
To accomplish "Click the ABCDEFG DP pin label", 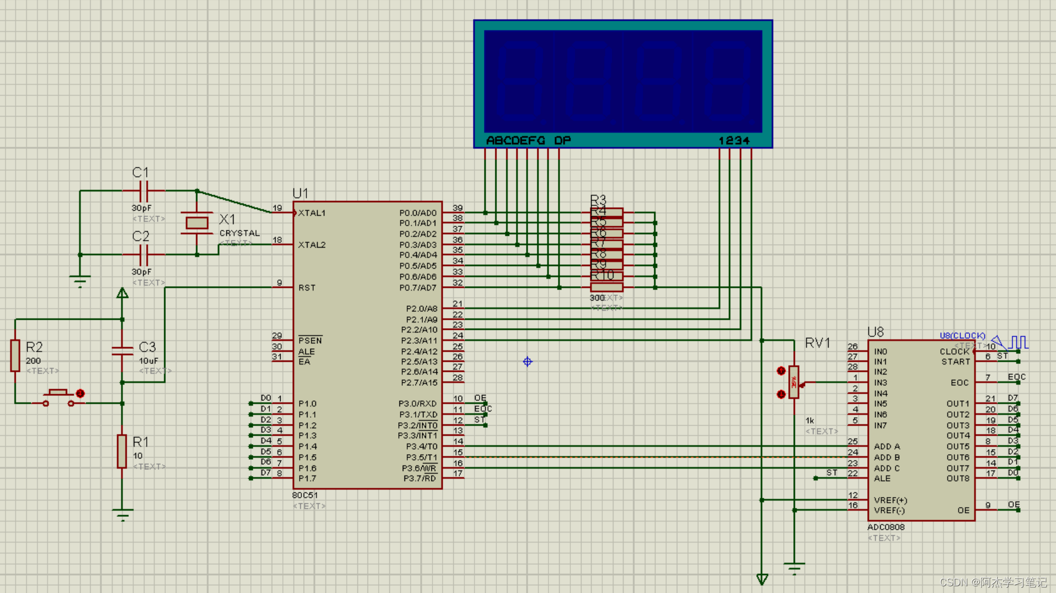I will (528, 141).
